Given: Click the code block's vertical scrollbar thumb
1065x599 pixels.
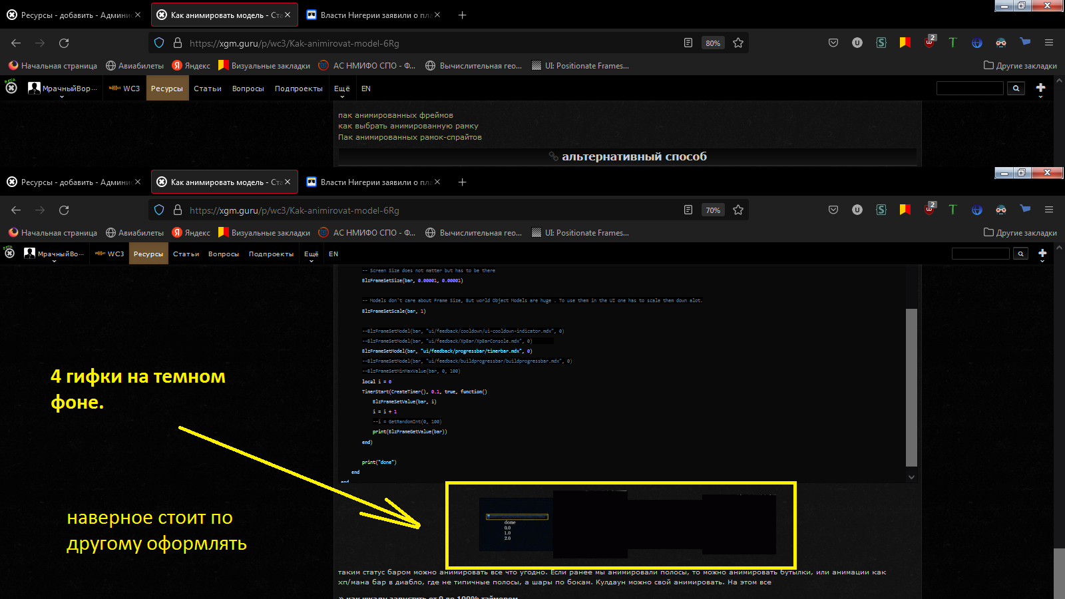Looking at the screenshot, I should coord(912,387).
